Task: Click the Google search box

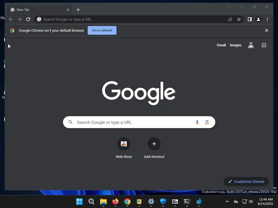Action: (x=139, y=122)
